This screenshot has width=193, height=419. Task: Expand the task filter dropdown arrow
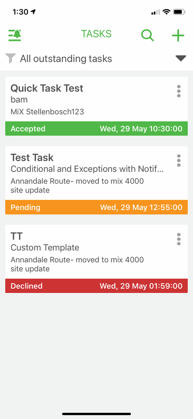[181, 58]
